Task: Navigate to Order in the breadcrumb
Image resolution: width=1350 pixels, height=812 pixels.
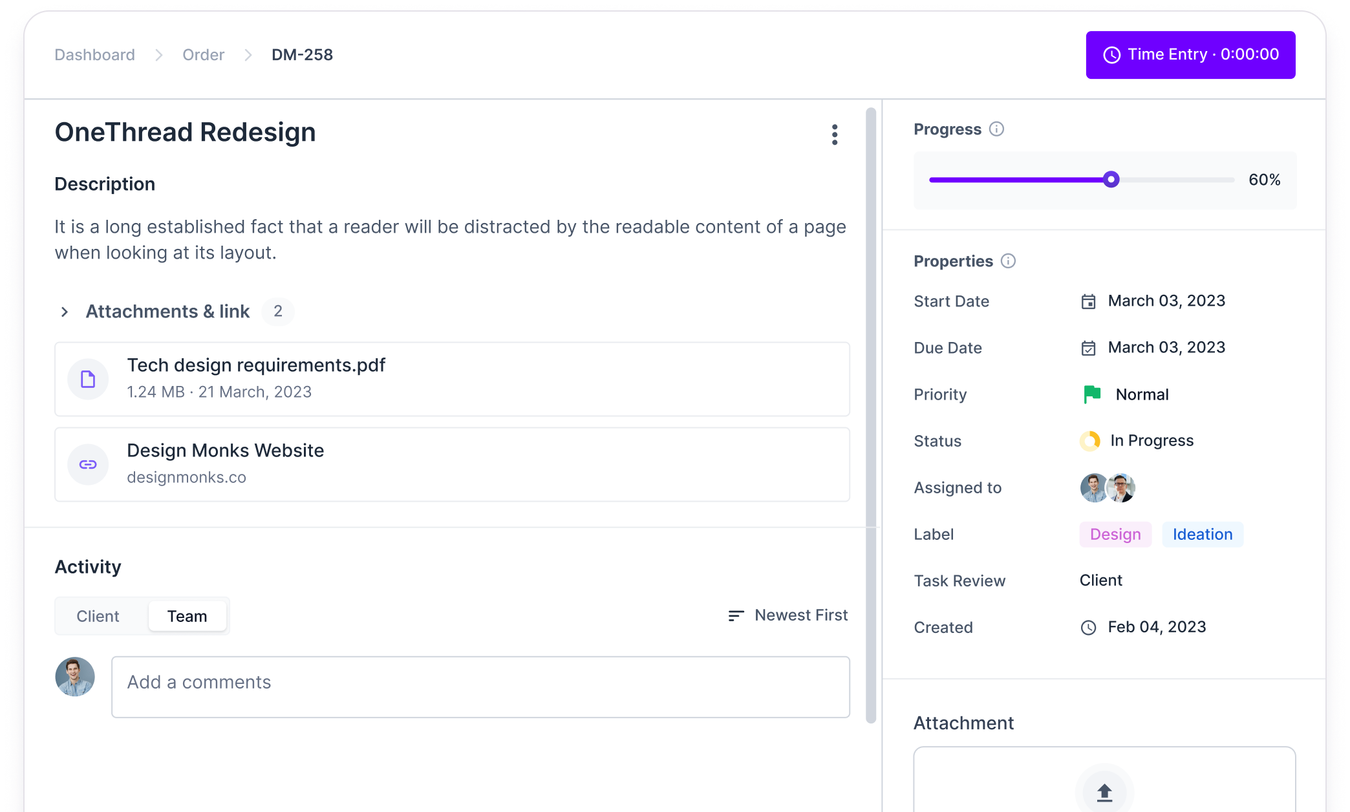Action: click(x=203, y=55)
